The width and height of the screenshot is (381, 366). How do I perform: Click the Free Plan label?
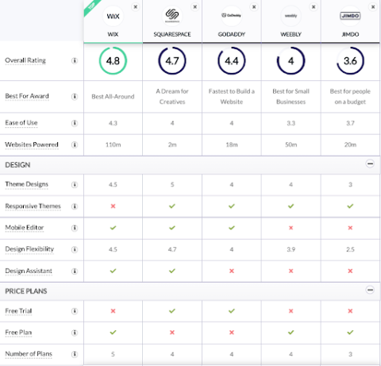18,332
